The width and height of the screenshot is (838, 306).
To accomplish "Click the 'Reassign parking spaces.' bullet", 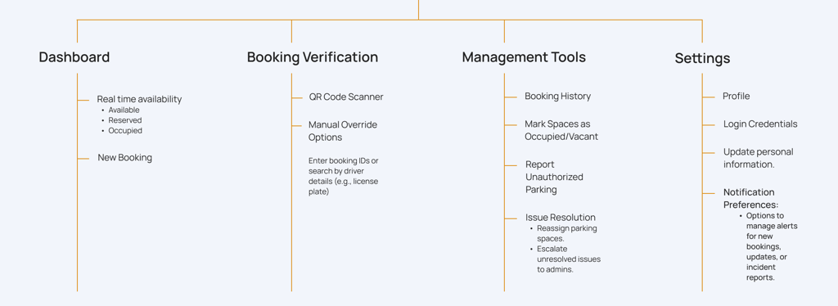I will tap(567, 233).
